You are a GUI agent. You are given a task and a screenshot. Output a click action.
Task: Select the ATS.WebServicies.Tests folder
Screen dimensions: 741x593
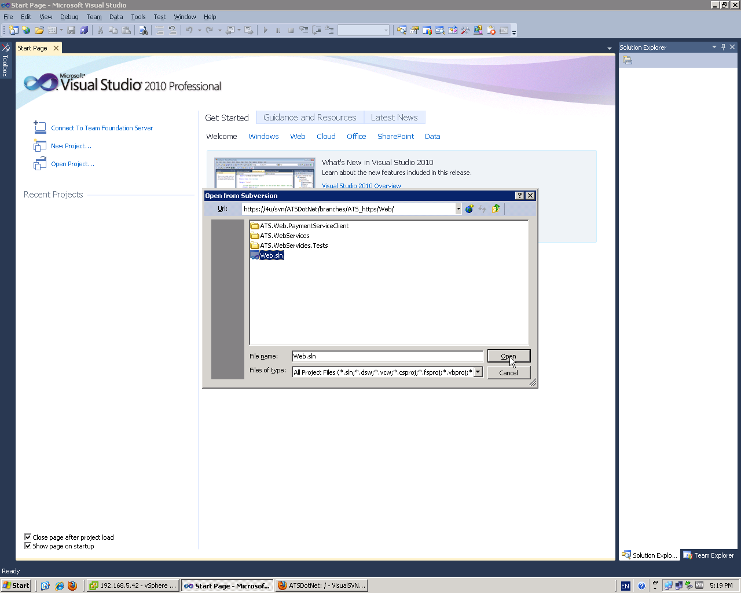coord(289,246)
